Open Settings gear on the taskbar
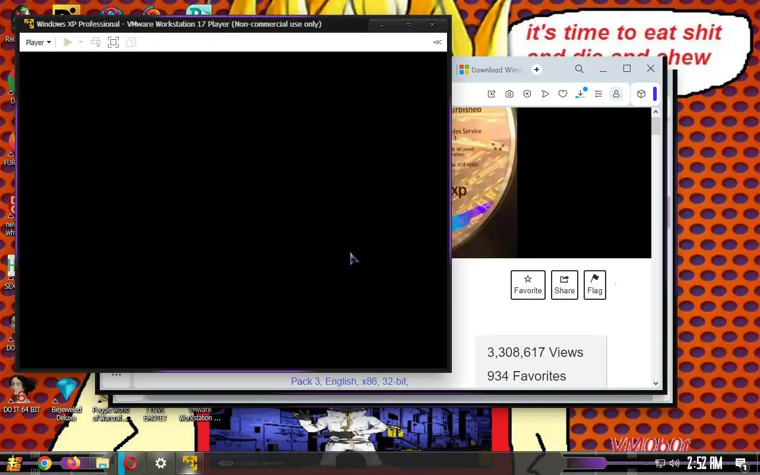 coord(160,463)
